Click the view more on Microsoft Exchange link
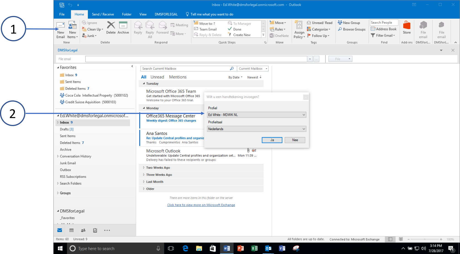 tap(201, 205)
